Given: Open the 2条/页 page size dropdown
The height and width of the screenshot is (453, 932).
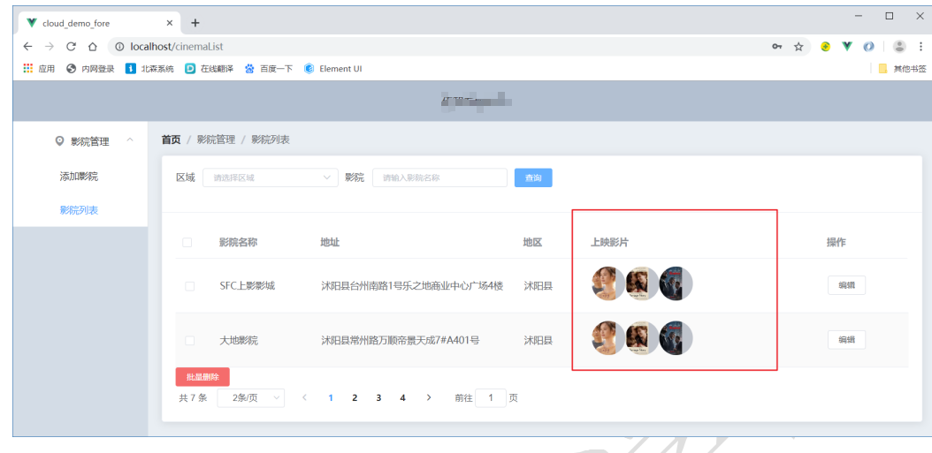Looking at the screenshot, I should (251, 397).
